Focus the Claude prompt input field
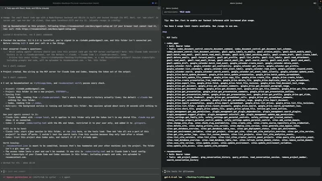Screen dimensions: 322x181 pos(80,171)
